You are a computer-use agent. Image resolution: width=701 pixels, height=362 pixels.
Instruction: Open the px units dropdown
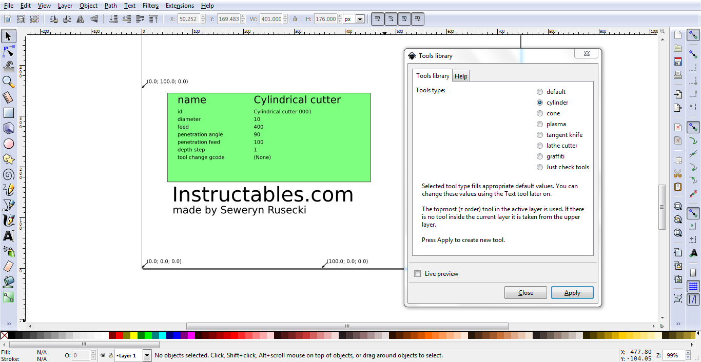tap(360, 19)
